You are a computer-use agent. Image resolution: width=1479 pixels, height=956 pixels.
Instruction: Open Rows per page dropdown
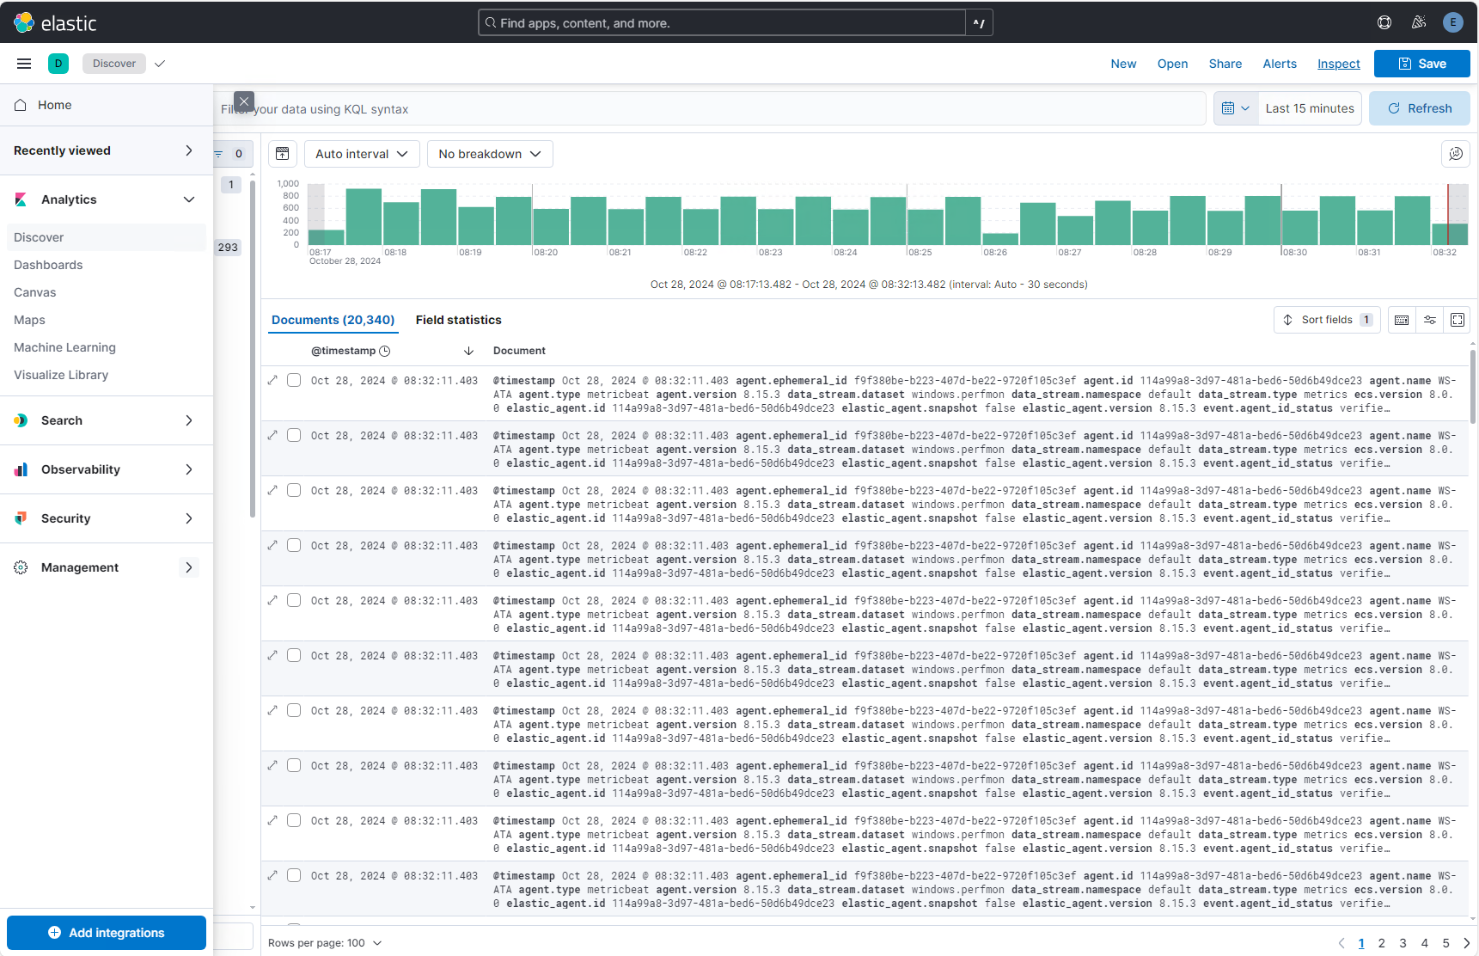click(x=325, y=943)
